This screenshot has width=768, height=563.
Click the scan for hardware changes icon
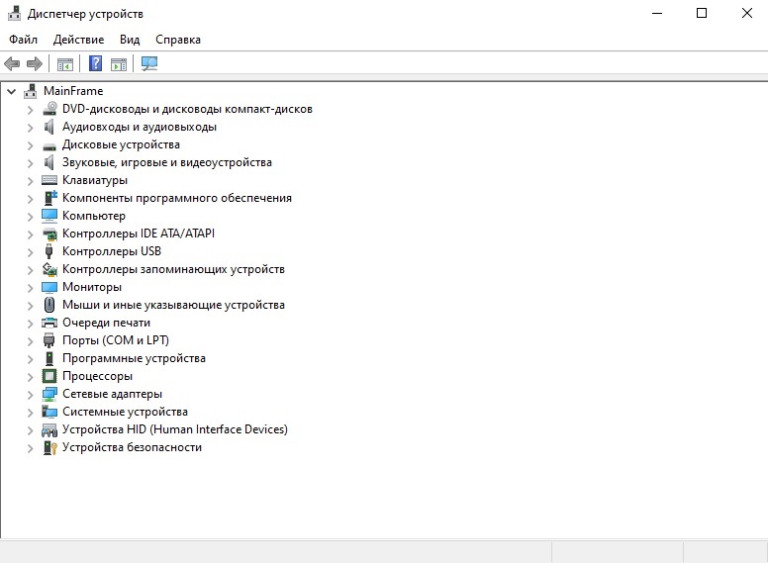[149, 63]
